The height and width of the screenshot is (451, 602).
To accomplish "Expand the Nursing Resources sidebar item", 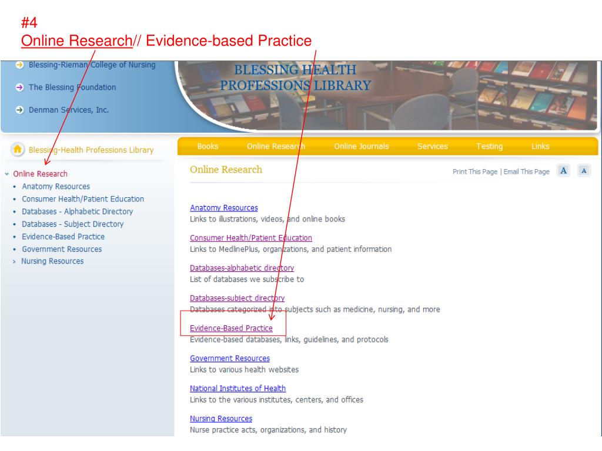I will (x=14, y=261).
